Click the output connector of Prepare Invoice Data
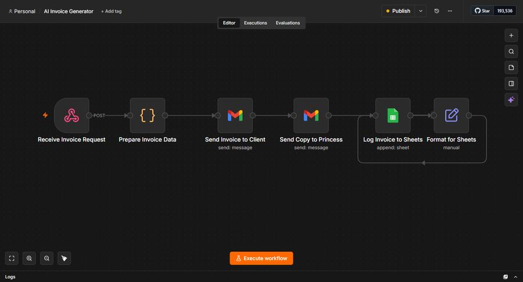The height and width of the screenshot is (282, 523). 165,116
